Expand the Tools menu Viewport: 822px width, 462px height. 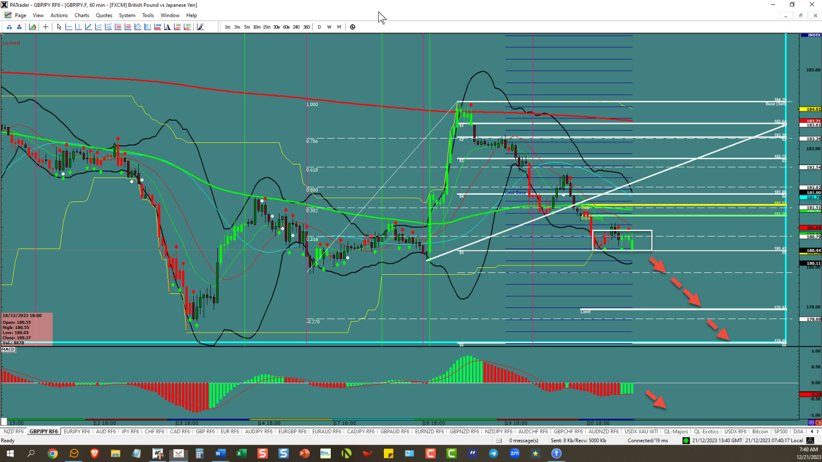tap(148, 15)
